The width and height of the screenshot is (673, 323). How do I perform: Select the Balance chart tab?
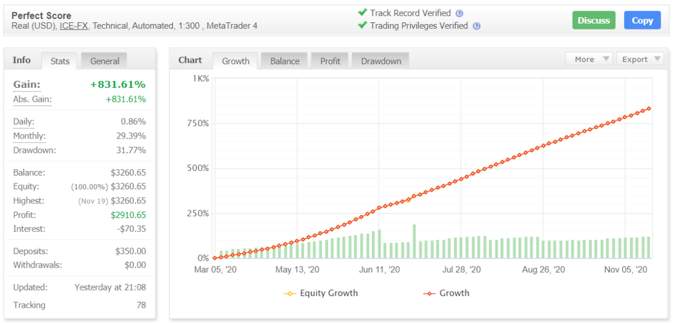click(x=285, y=61)
